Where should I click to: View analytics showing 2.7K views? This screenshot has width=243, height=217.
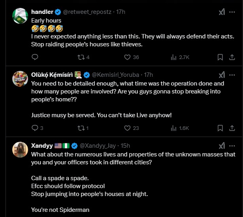point(173,57)
